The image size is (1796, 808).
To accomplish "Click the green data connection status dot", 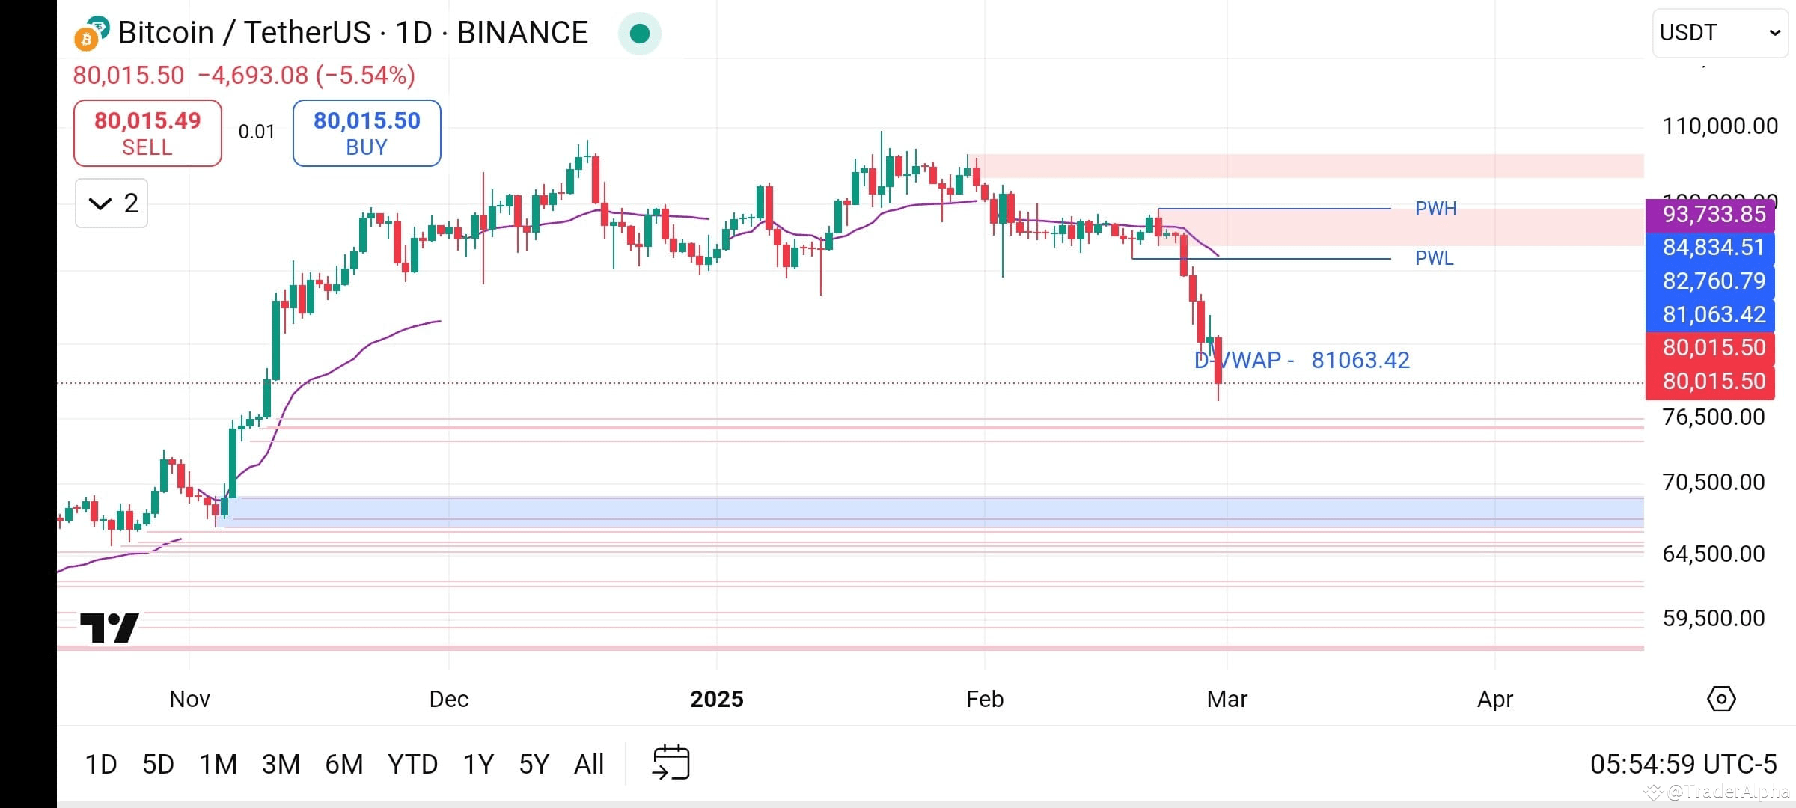I will (x=640, y=33).
